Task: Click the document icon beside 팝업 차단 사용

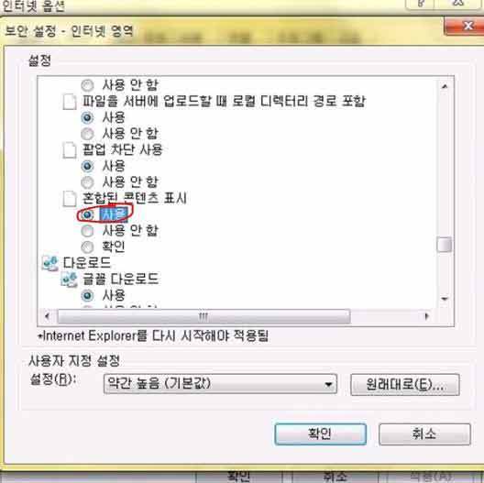Action: (x=70, y=150)
